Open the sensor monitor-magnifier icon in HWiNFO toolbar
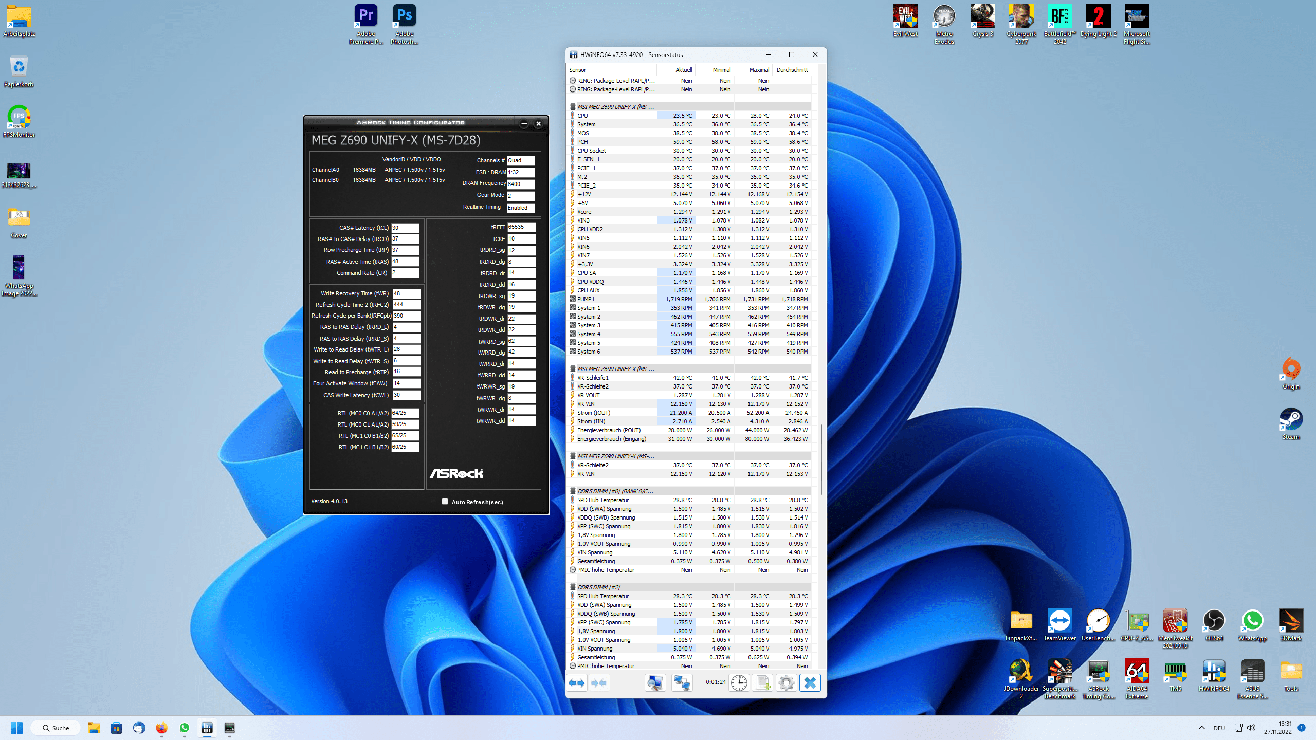This screenshot has height=740, width=1316. click(655, 683)
